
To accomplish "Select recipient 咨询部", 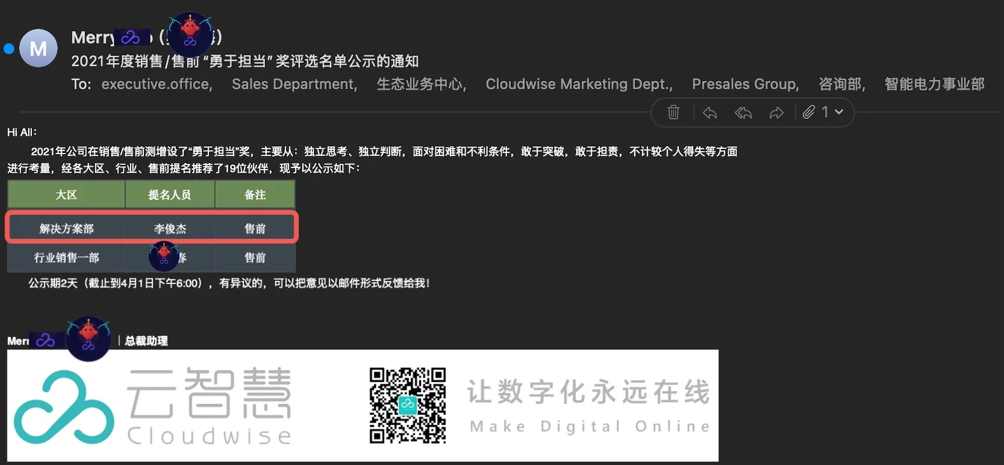I will click(842, 84).
